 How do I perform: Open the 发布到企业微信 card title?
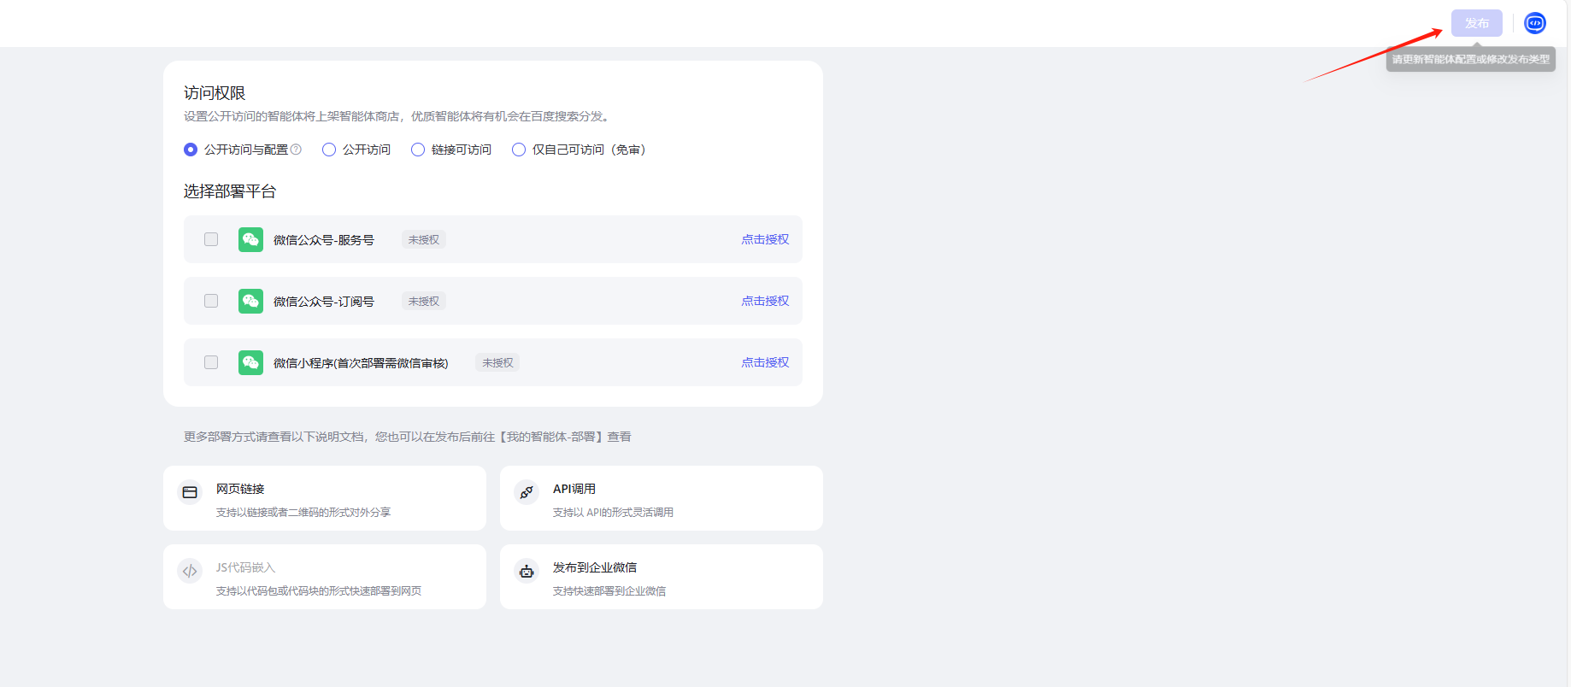tap(595, 567)
